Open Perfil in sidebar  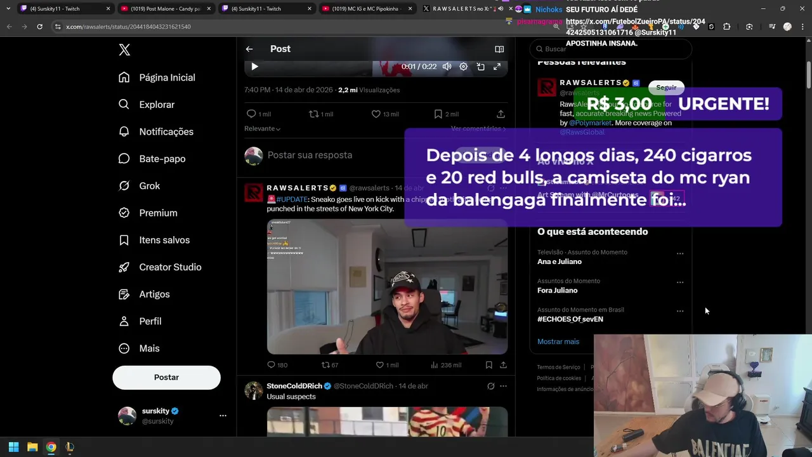click(x=140, y=321)
